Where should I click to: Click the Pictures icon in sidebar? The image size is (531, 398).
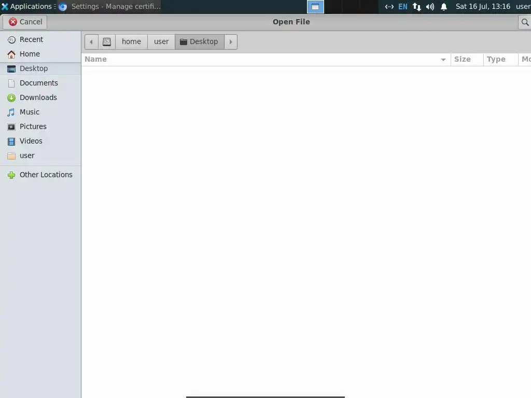11,127
